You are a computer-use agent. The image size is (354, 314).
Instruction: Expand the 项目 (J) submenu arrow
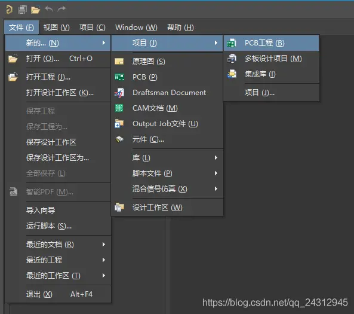216,42
